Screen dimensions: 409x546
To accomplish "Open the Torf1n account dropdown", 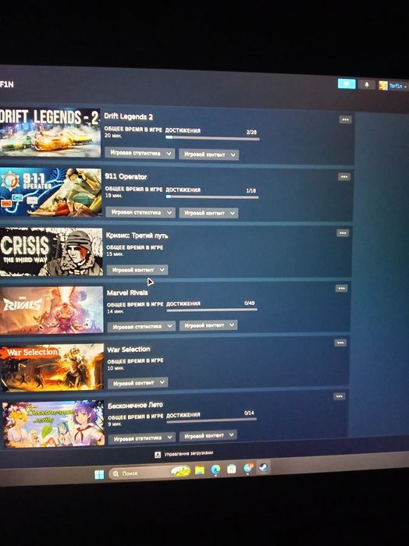I will (398, 86).
